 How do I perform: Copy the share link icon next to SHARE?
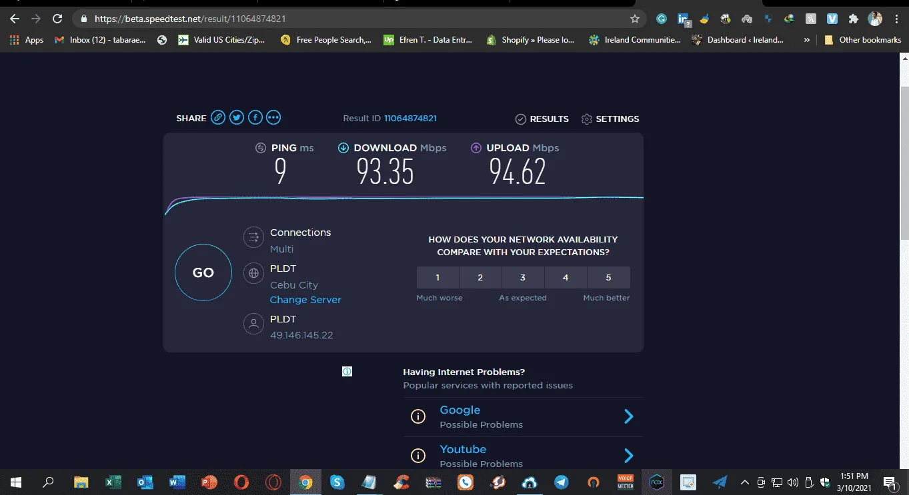tap(218, 118)
